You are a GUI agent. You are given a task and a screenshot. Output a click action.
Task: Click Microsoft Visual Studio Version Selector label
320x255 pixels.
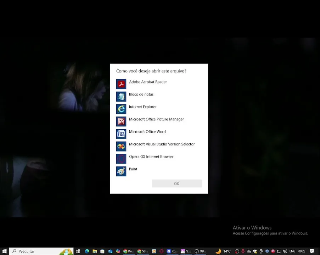[x=162, y=144]
